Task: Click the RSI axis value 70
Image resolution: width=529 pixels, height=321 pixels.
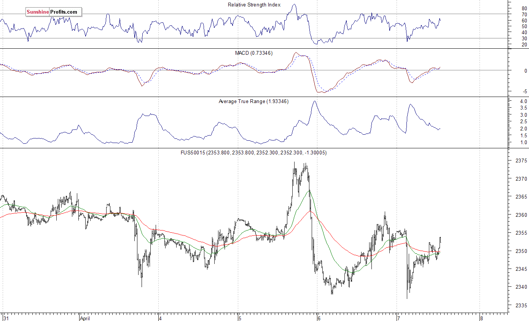Action: point(524,14)
